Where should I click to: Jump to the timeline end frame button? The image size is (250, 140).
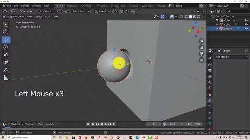click(x=114, y=124)
